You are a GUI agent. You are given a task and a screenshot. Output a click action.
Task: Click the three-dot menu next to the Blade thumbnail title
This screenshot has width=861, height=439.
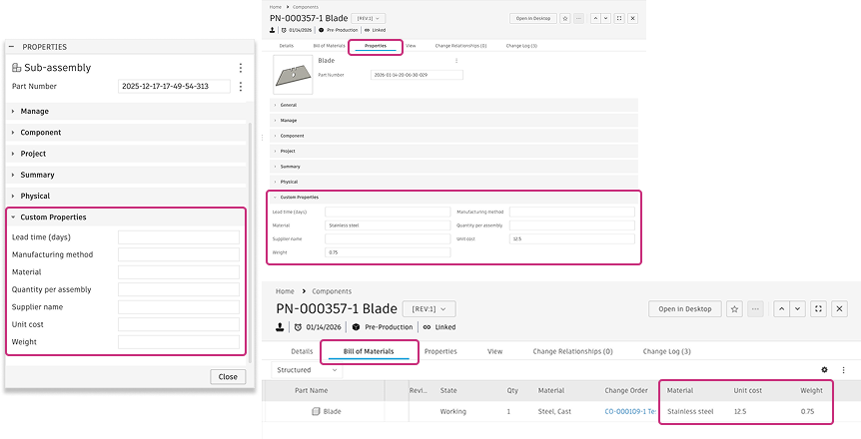[456, 60]
